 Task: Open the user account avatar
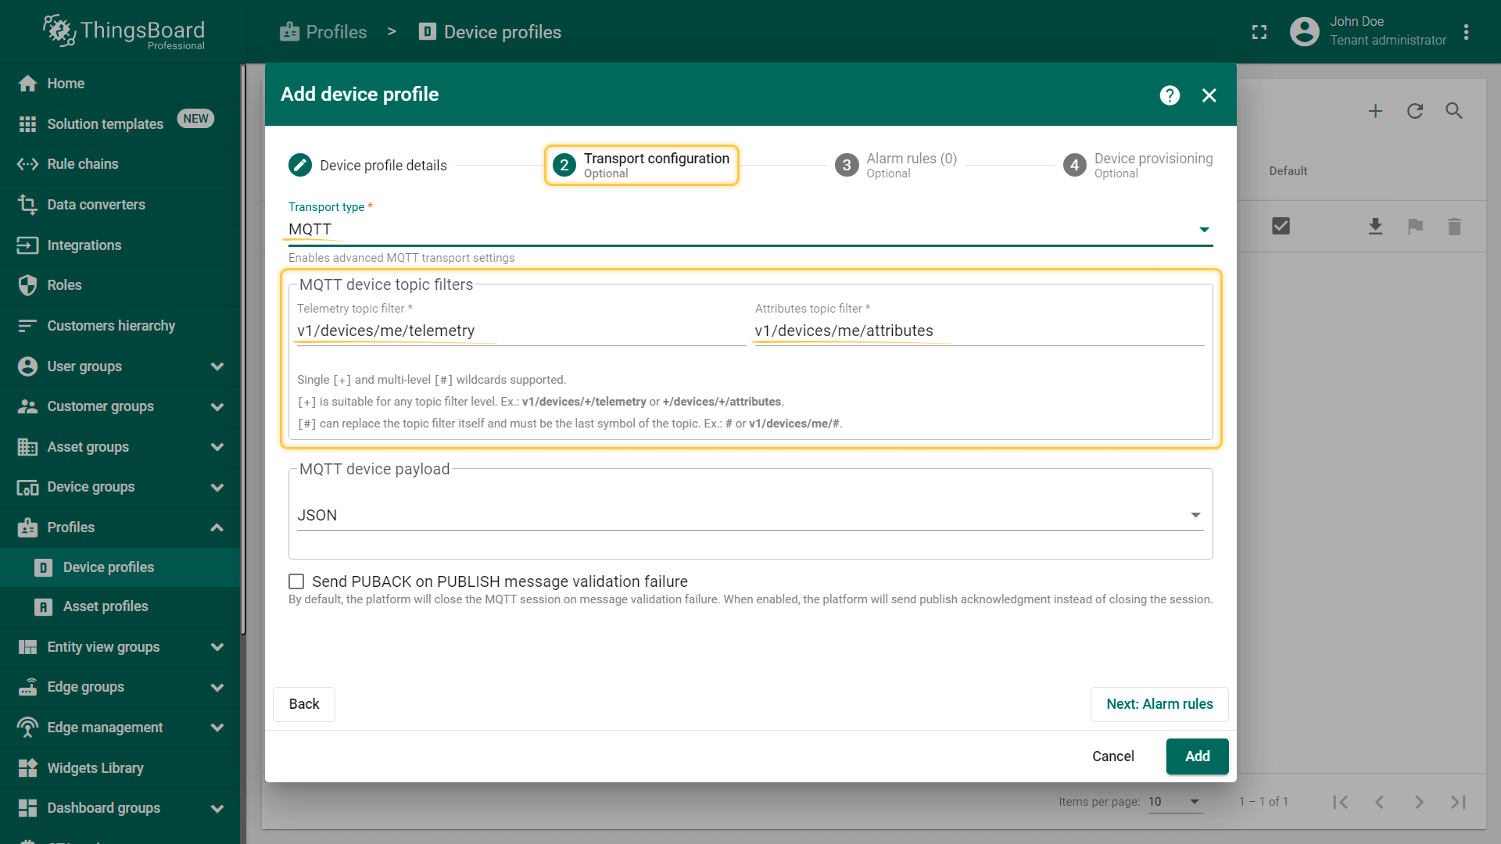(1304, 31)
